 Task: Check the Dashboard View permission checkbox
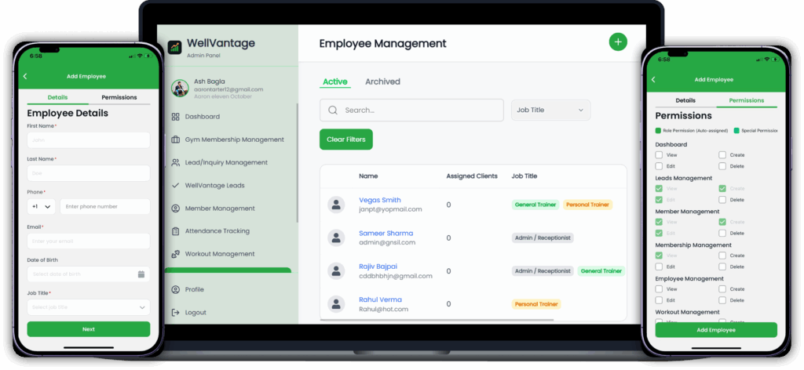tap(660, 155)
